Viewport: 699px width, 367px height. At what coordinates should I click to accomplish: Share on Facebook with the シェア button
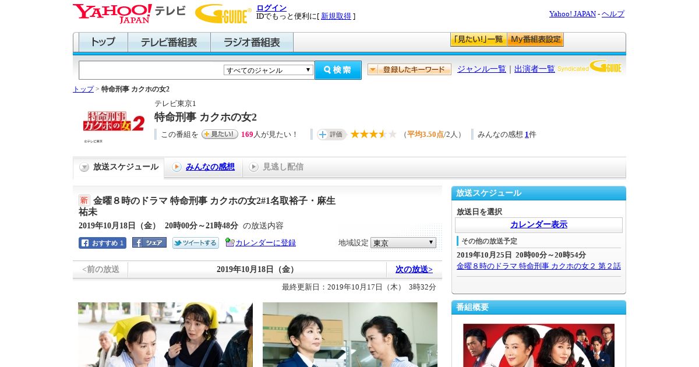(149, 242)
